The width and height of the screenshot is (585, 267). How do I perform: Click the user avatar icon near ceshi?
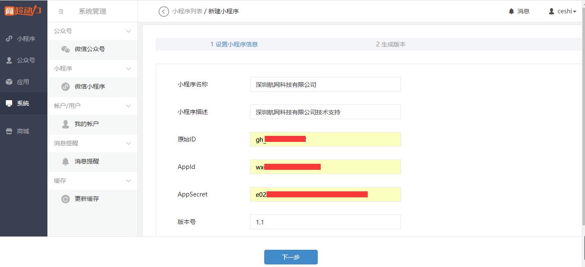pos(551,11)
